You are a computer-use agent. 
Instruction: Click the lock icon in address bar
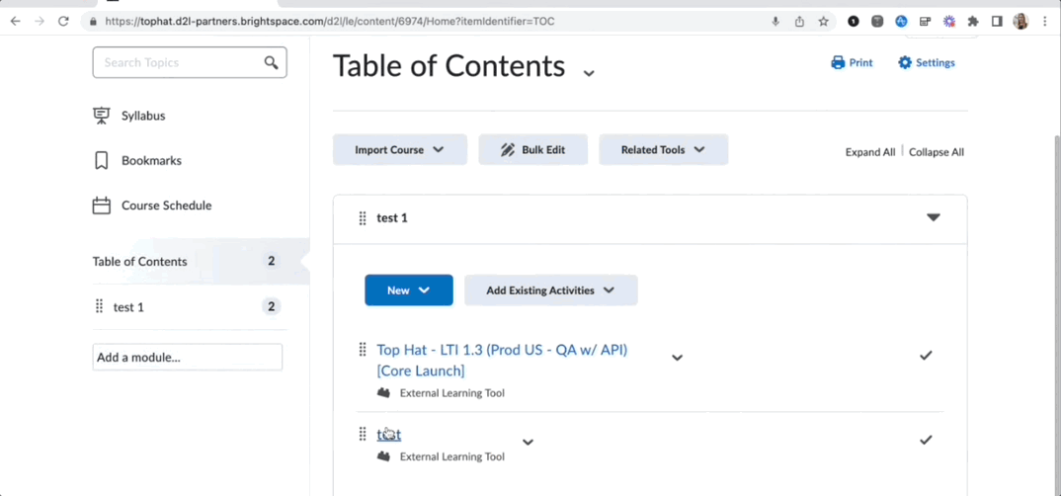(x=94, y=22)
